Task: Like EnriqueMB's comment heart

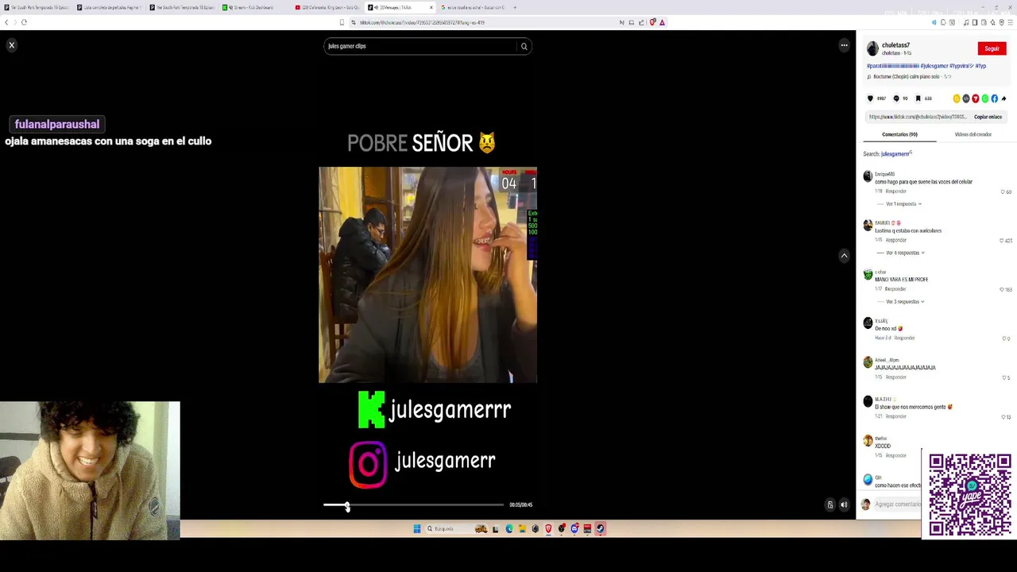Action: coord(1003,191)
